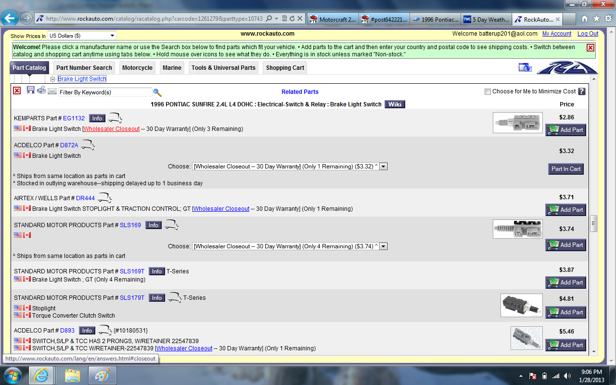Open the address bar search dropdown arrow
This screenshot has width=616, height=385.
pyautogui.click(x=277, y=19)
